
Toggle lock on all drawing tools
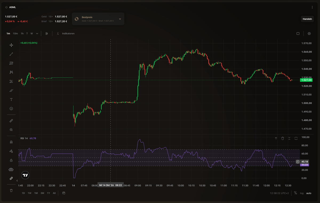coord(11,160)
